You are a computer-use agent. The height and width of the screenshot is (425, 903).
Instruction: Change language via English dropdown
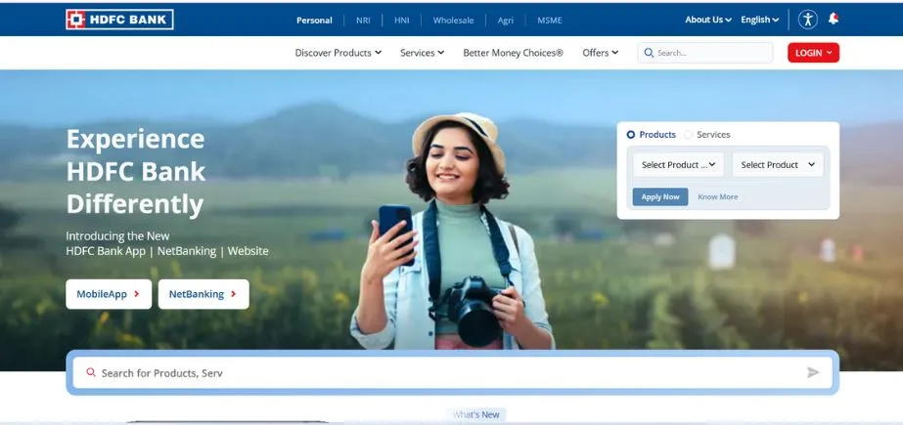click(x=759, y=20)
